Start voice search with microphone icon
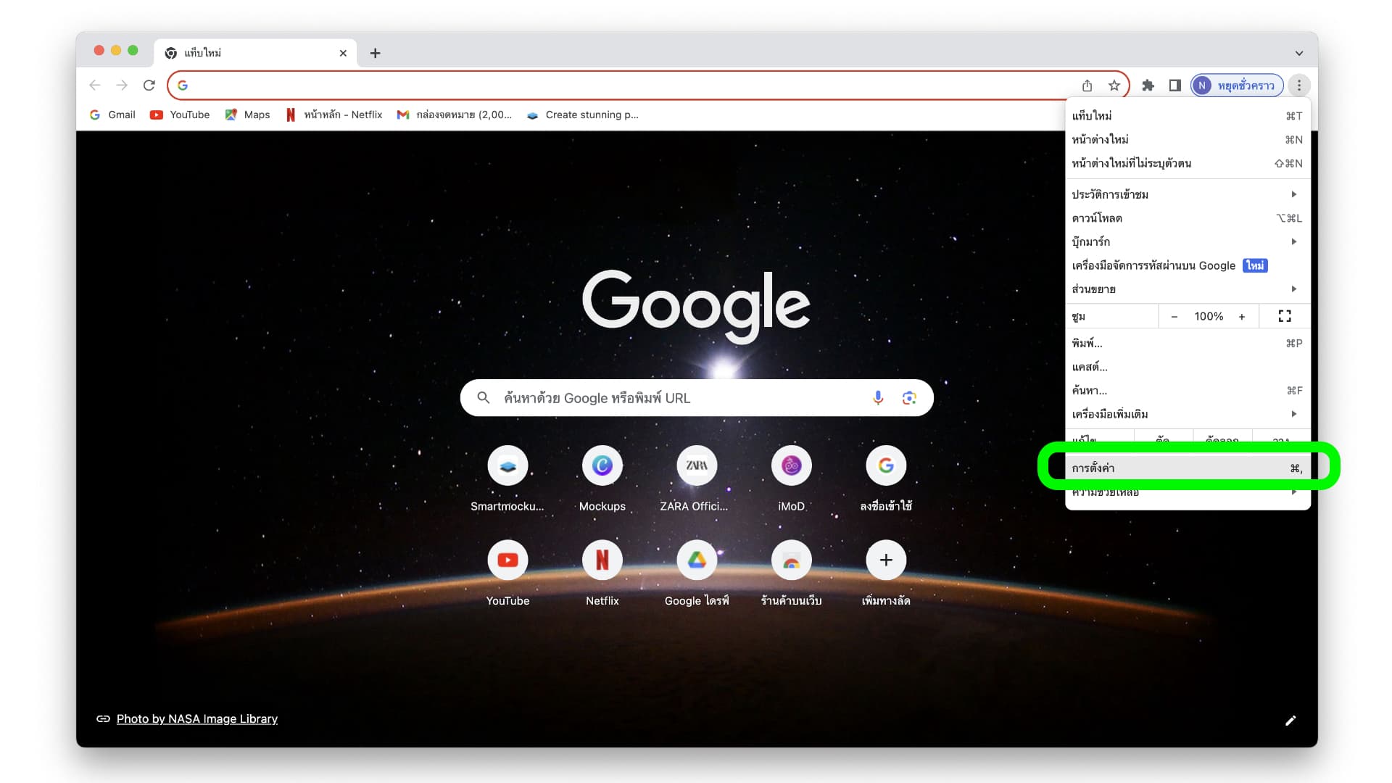The width and height of the screenshot is (1392, 783). (877, 398)
